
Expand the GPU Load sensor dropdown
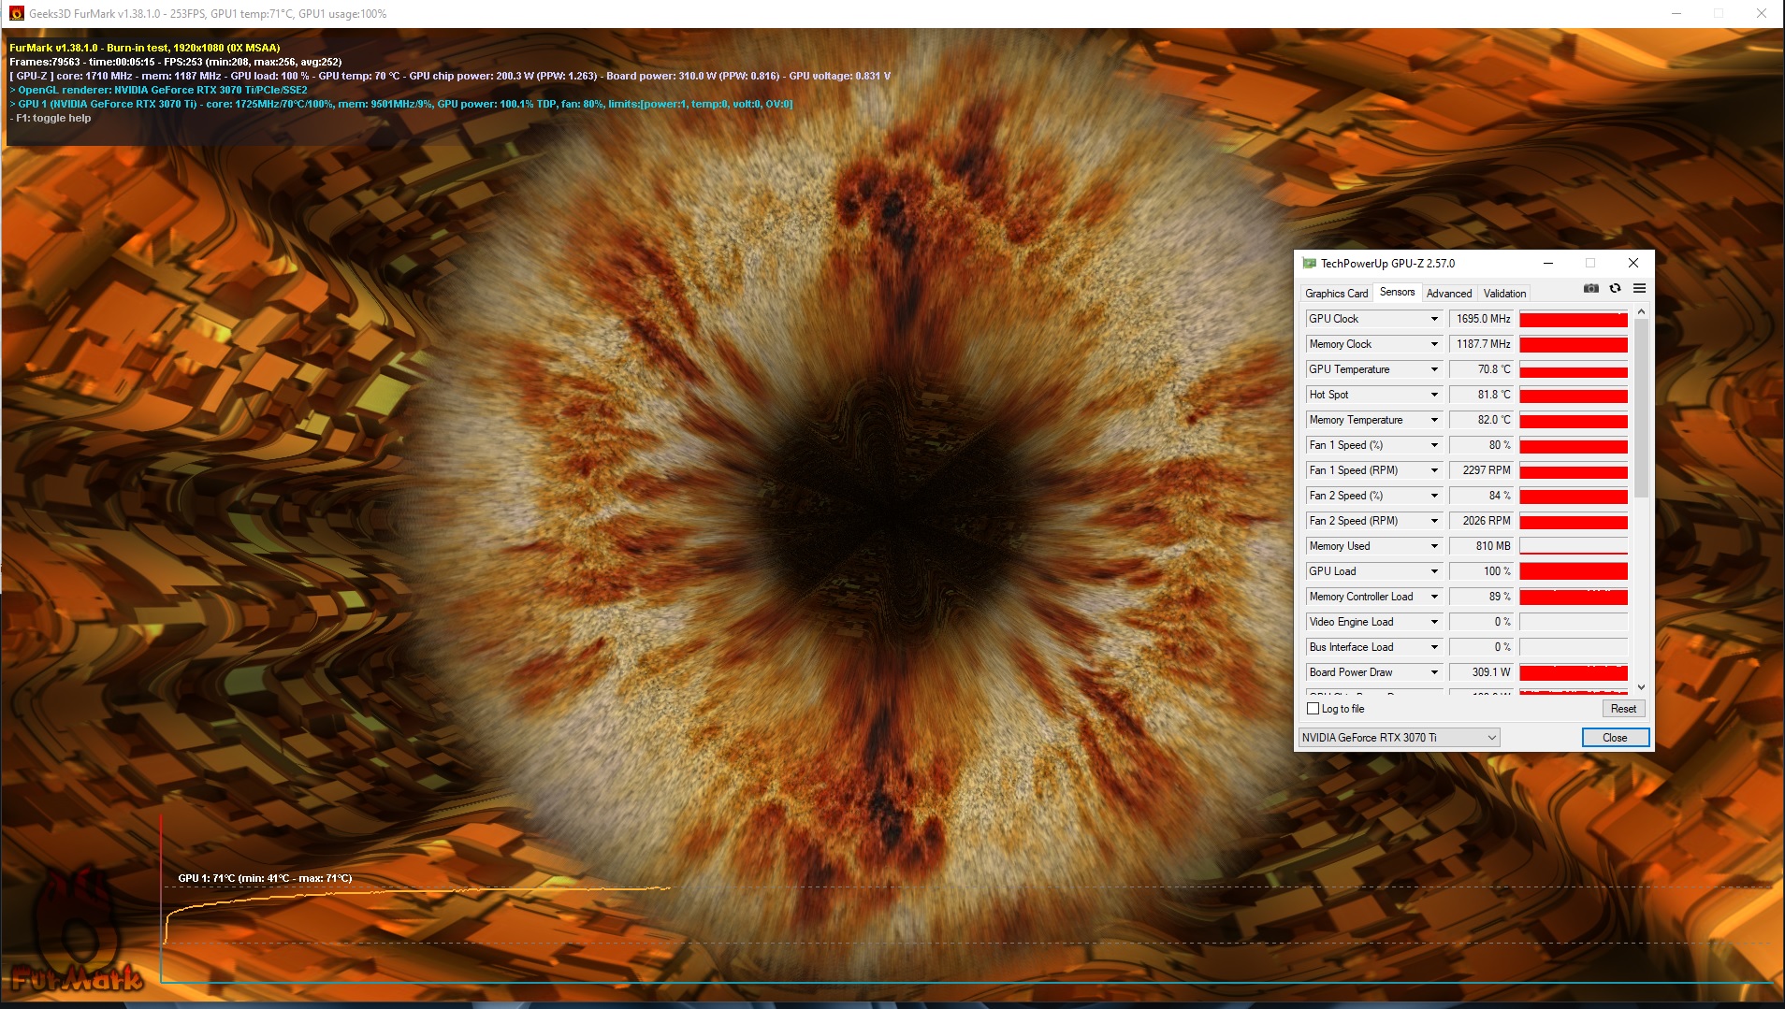click(1434, 571)
